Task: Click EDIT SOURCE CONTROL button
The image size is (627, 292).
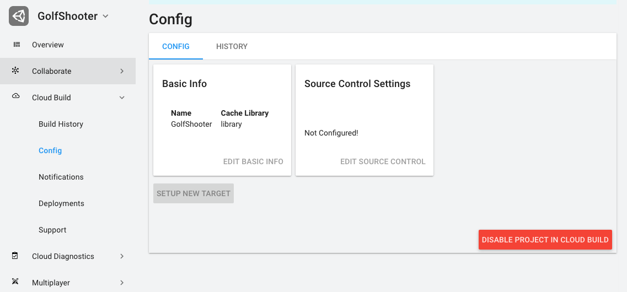Action: click(x=383, y=162)
